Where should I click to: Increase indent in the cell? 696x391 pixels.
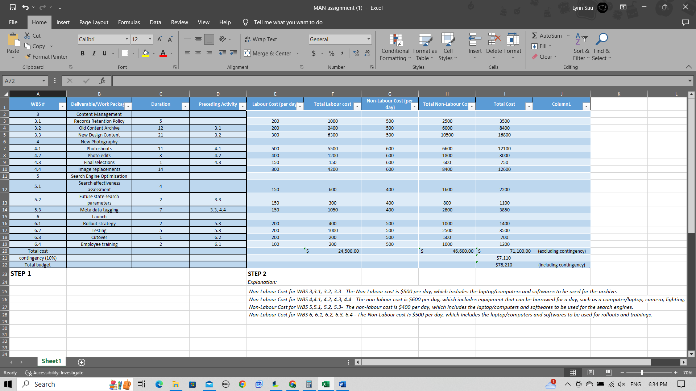click(233, 53)
